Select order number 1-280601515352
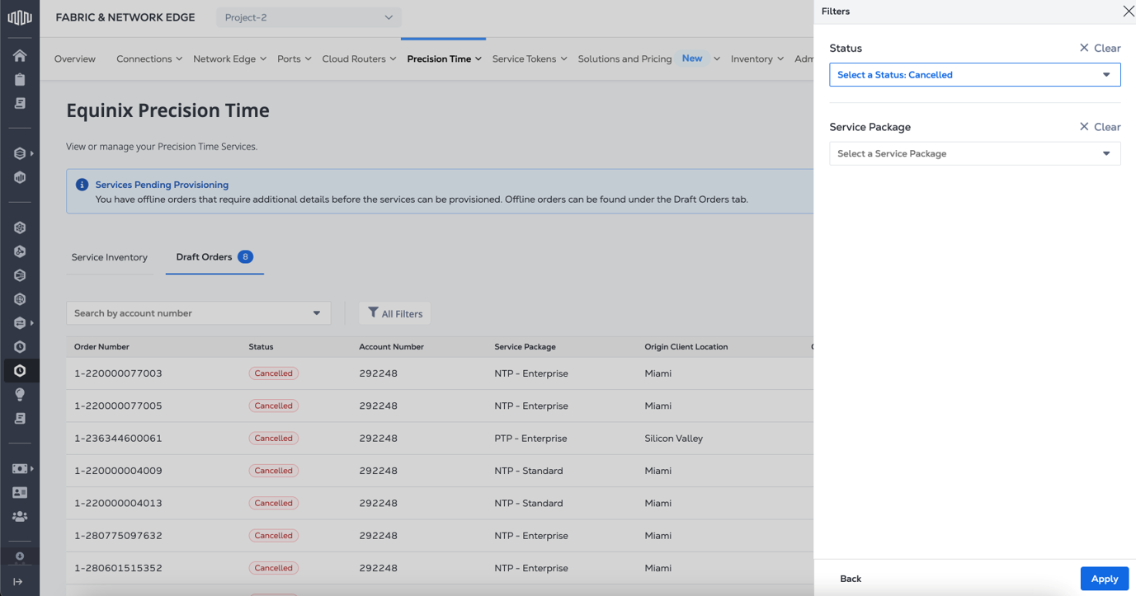 [118, 568]
